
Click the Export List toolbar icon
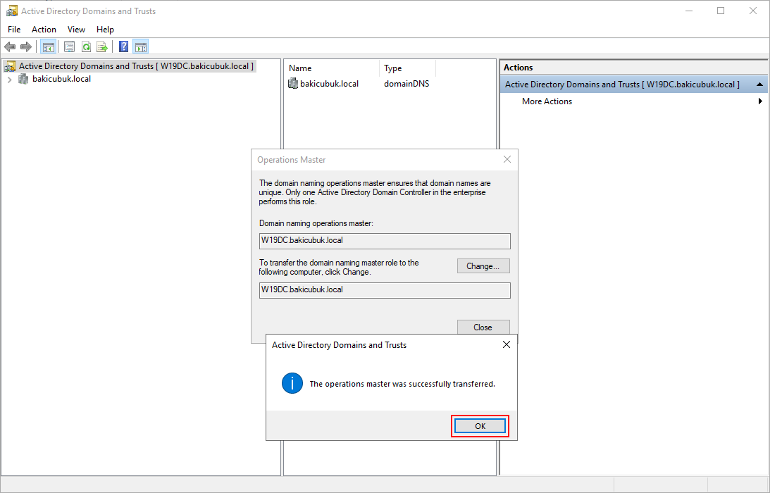coord(102,46)
